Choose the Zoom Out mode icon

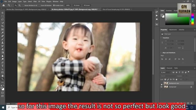[x=20, y=5]
